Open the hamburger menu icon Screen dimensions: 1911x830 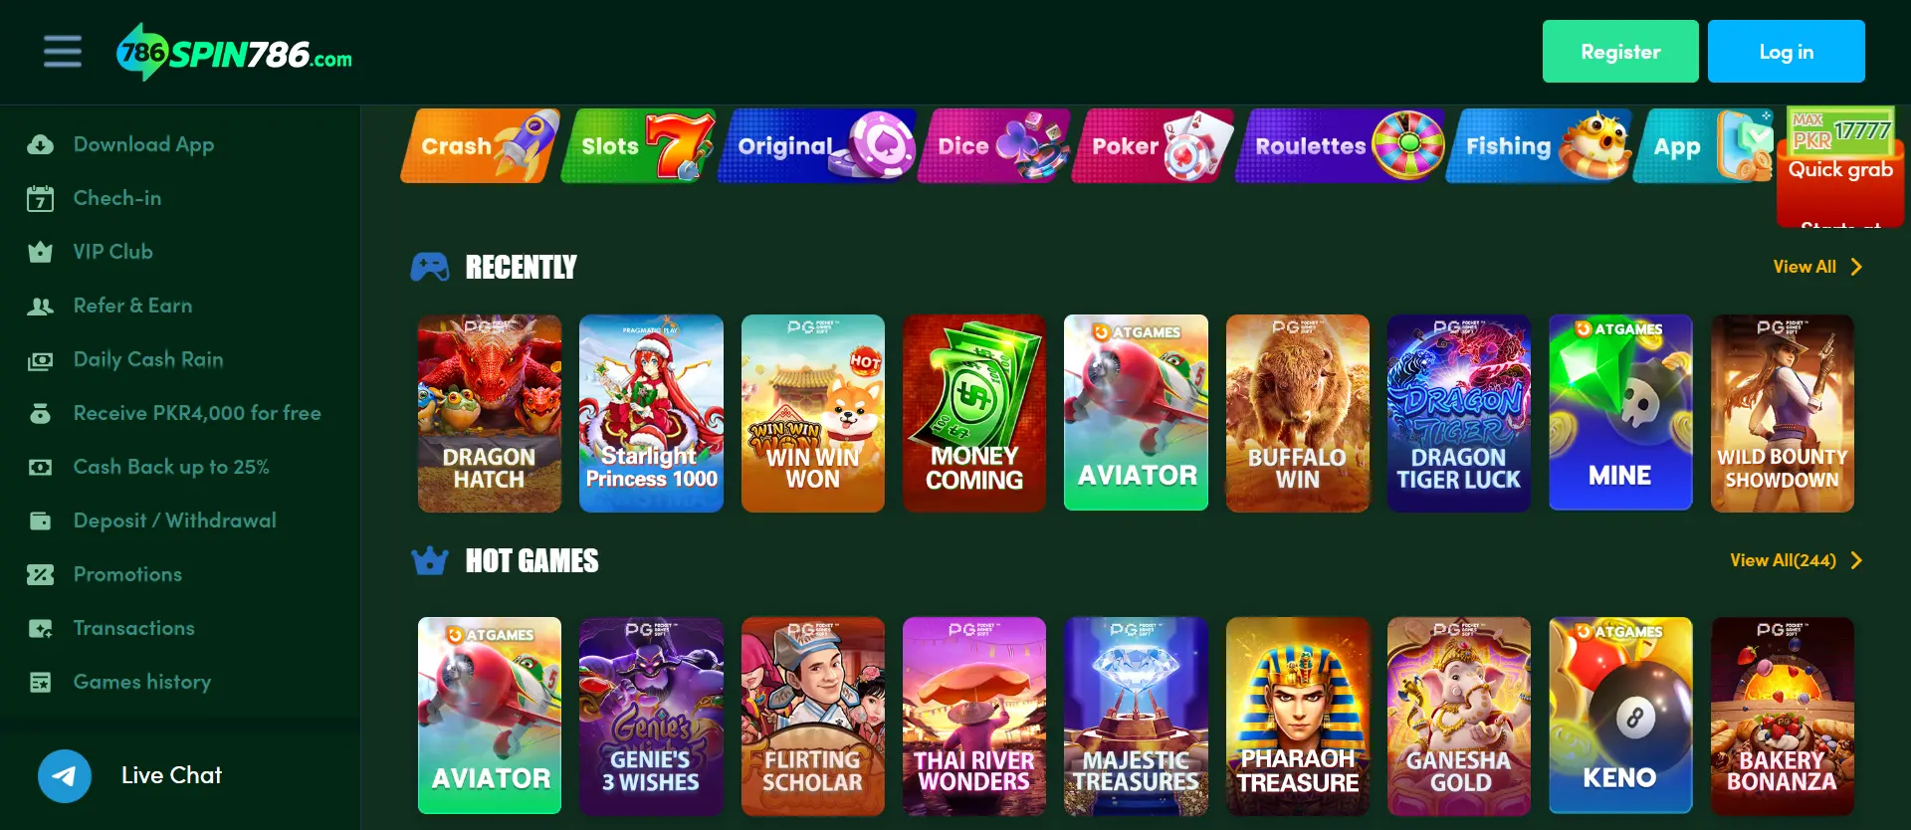(x=63, y=51)
